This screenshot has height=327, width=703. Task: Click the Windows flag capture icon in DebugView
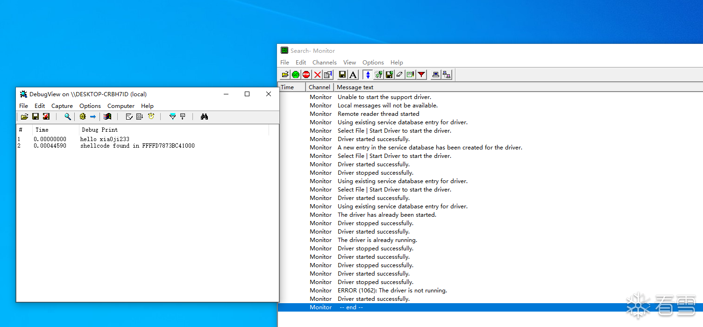coord(107,116)
